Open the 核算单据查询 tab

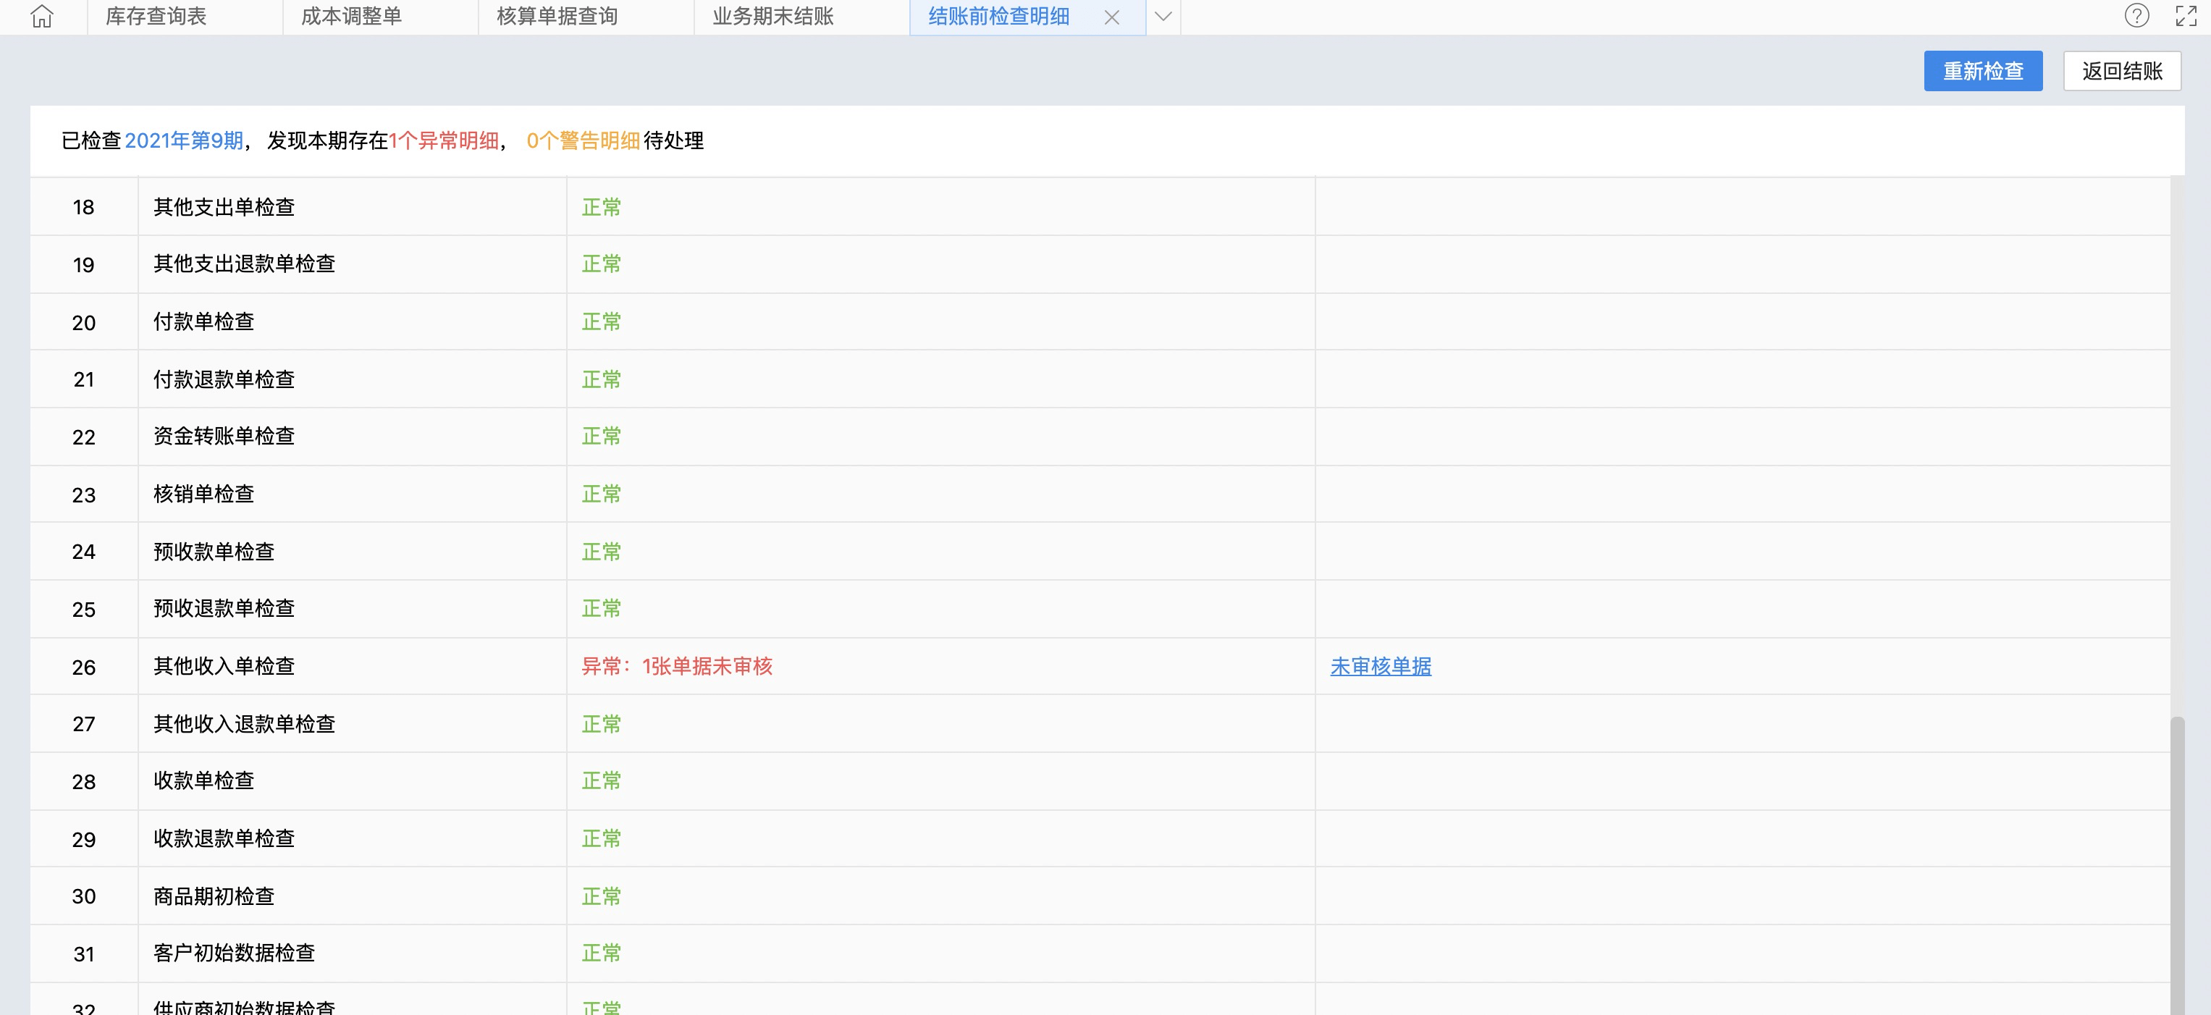pyautogui.click(x=557, y=17)
